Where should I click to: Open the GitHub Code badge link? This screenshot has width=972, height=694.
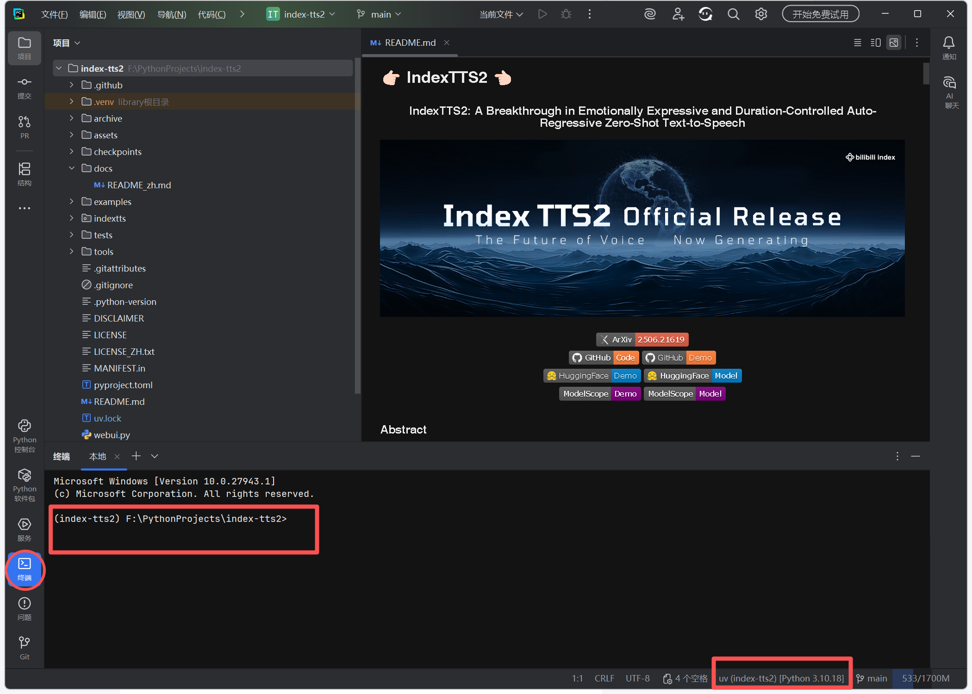[604, 358]
